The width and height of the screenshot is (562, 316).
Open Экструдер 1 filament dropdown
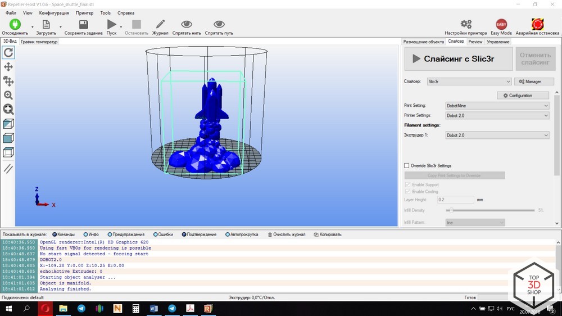pos(497,135)
